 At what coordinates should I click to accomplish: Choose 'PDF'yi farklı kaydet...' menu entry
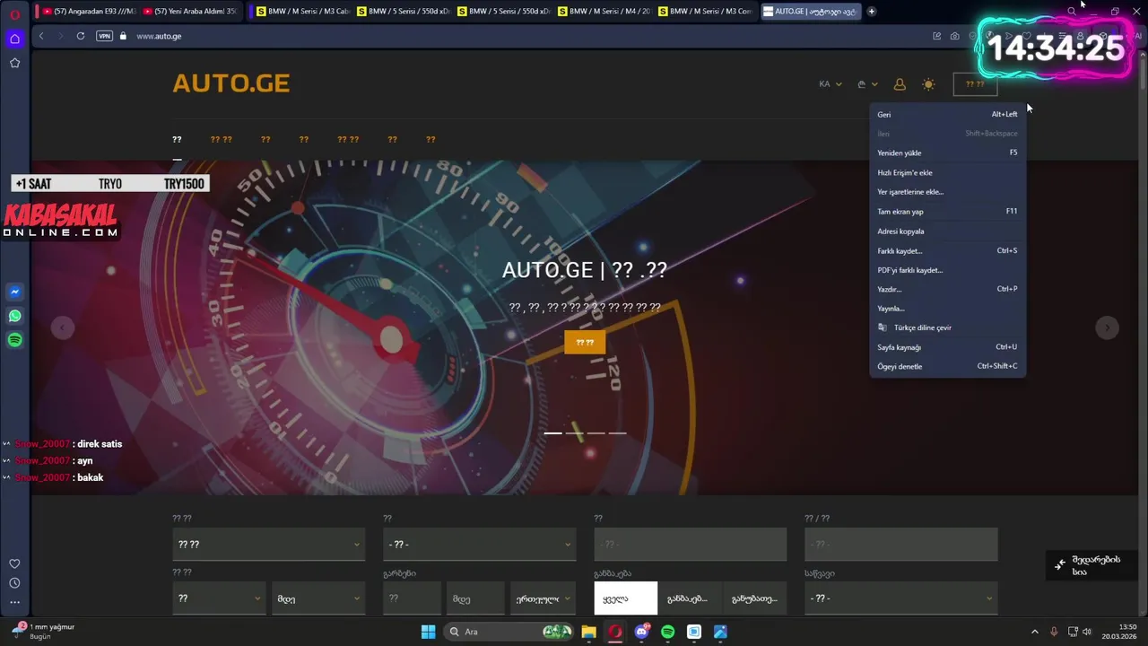coord(947,270)
